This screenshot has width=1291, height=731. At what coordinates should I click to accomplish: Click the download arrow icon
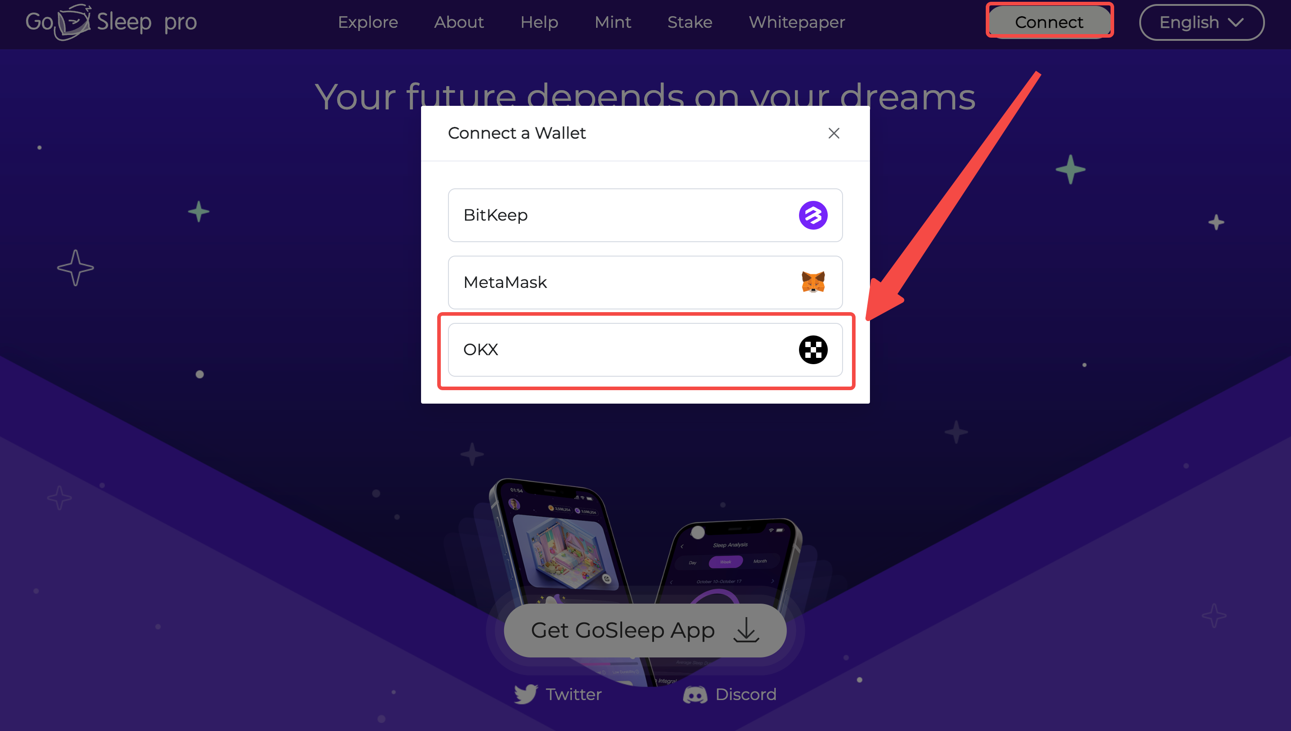[746, 630]
